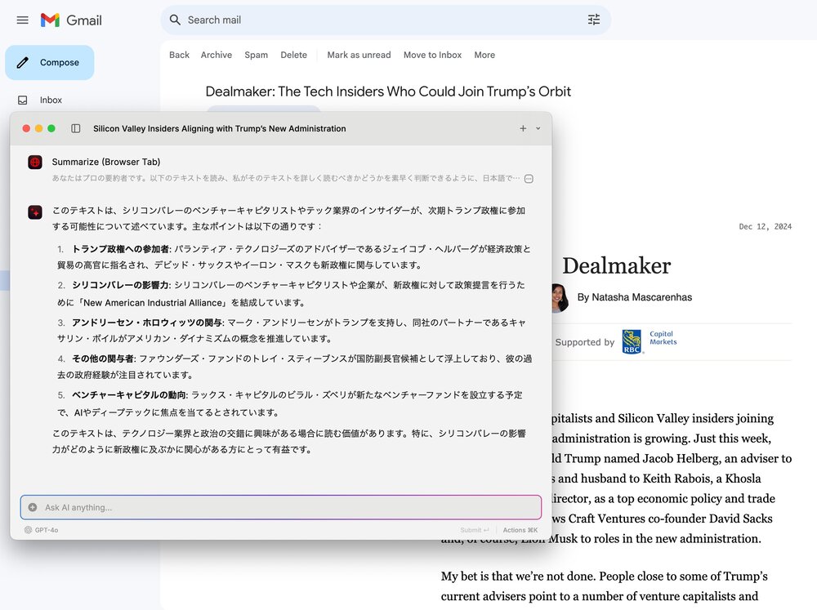Focus the Ask AI anything input field
This screenshot has height=610, width=817.
coord(281,507)
